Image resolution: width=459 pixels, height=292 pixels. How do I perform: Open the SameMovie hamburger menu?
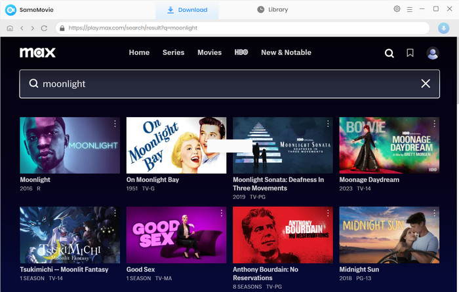(x=410, y=9)
